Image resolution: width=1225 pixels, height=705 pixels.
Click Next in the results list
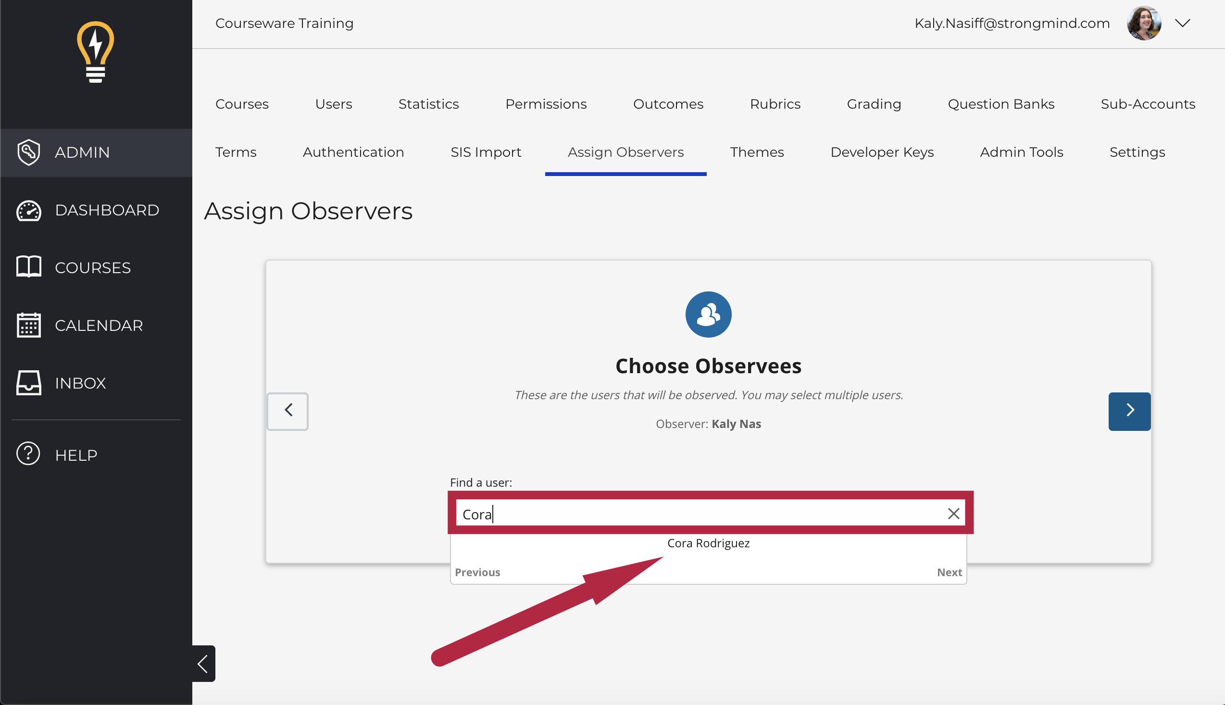949,572
